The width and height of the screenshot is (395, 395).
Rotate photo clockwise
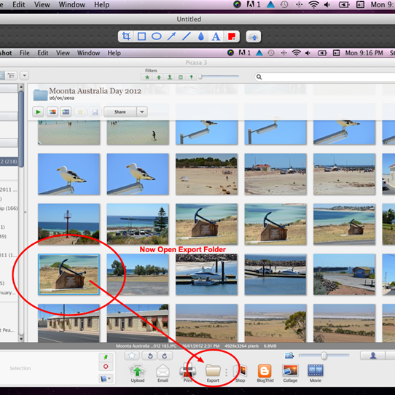point(165,356)
